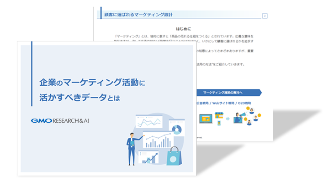
Task: Click the GMO Research & AI logo
Action: pyautogui.click(x=60, y=121)
